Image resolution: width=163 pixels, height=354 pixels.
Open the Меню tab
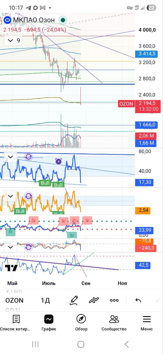(146, 322)
